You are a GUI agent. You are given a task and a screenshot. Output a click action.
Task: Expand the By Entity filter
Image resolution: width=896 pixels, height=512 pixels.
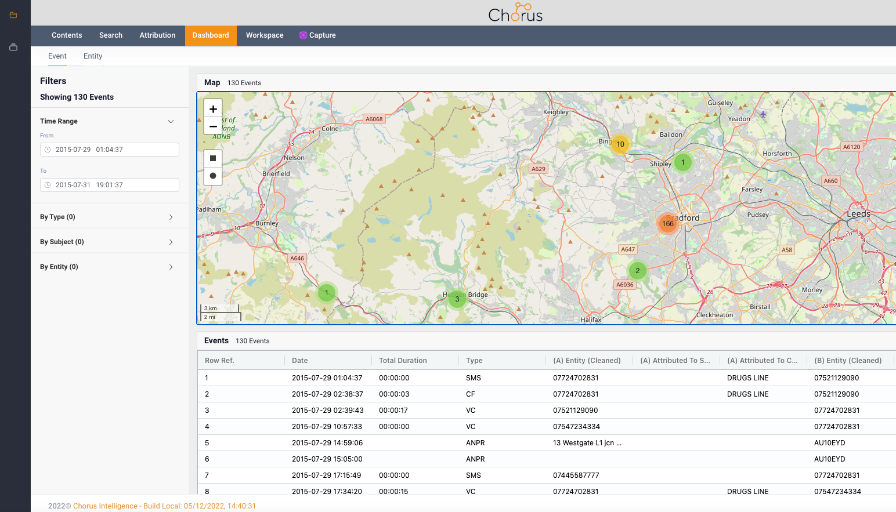point(171,267)
